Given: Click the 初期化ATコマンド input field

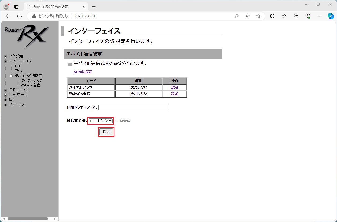Looking at the screenshot, I should point(133,108).
